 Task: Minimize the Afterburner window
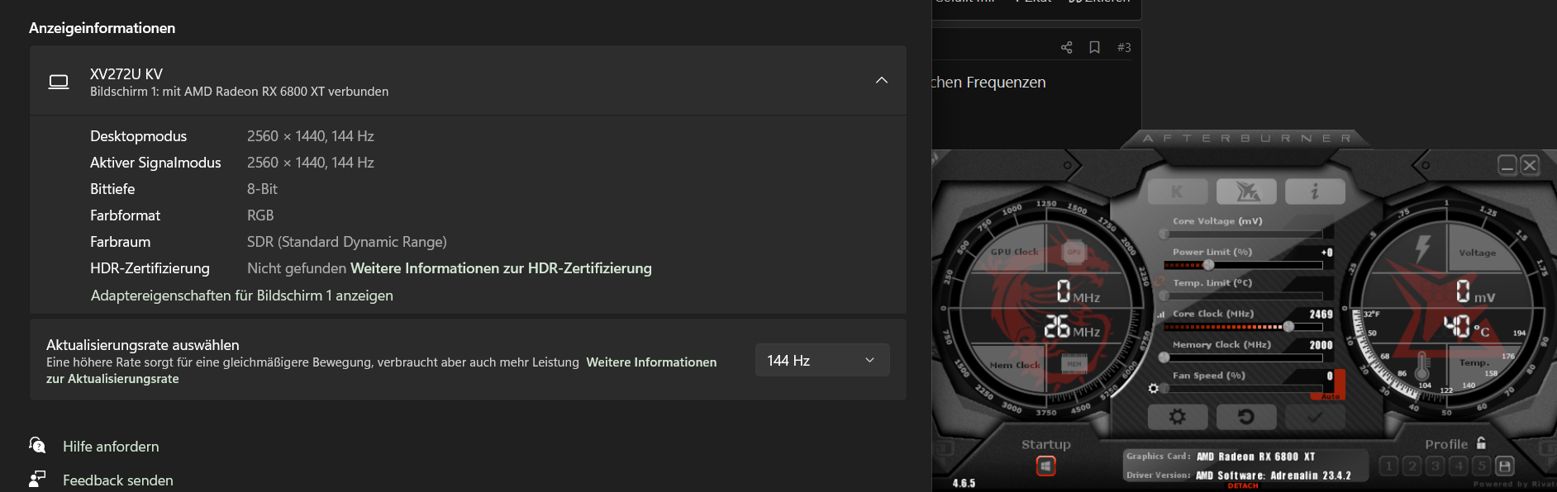[1507, 165]
